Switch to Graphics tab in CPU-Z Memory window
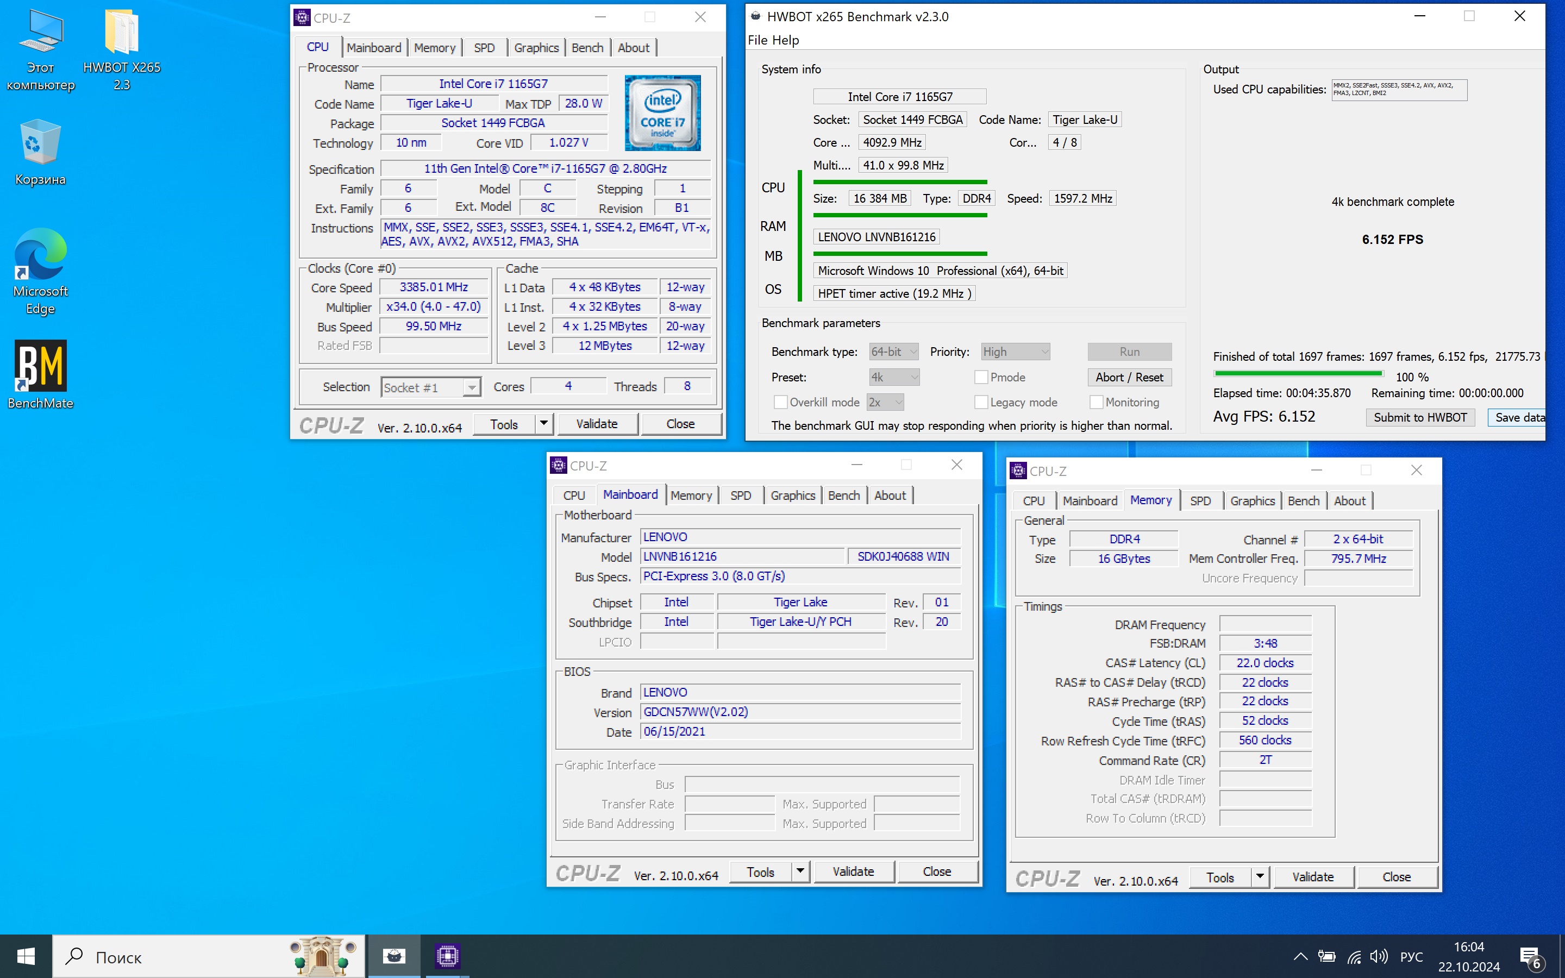Image resolution: width=1565 pixels, height=978 pixels. [x=1252, y=500]
